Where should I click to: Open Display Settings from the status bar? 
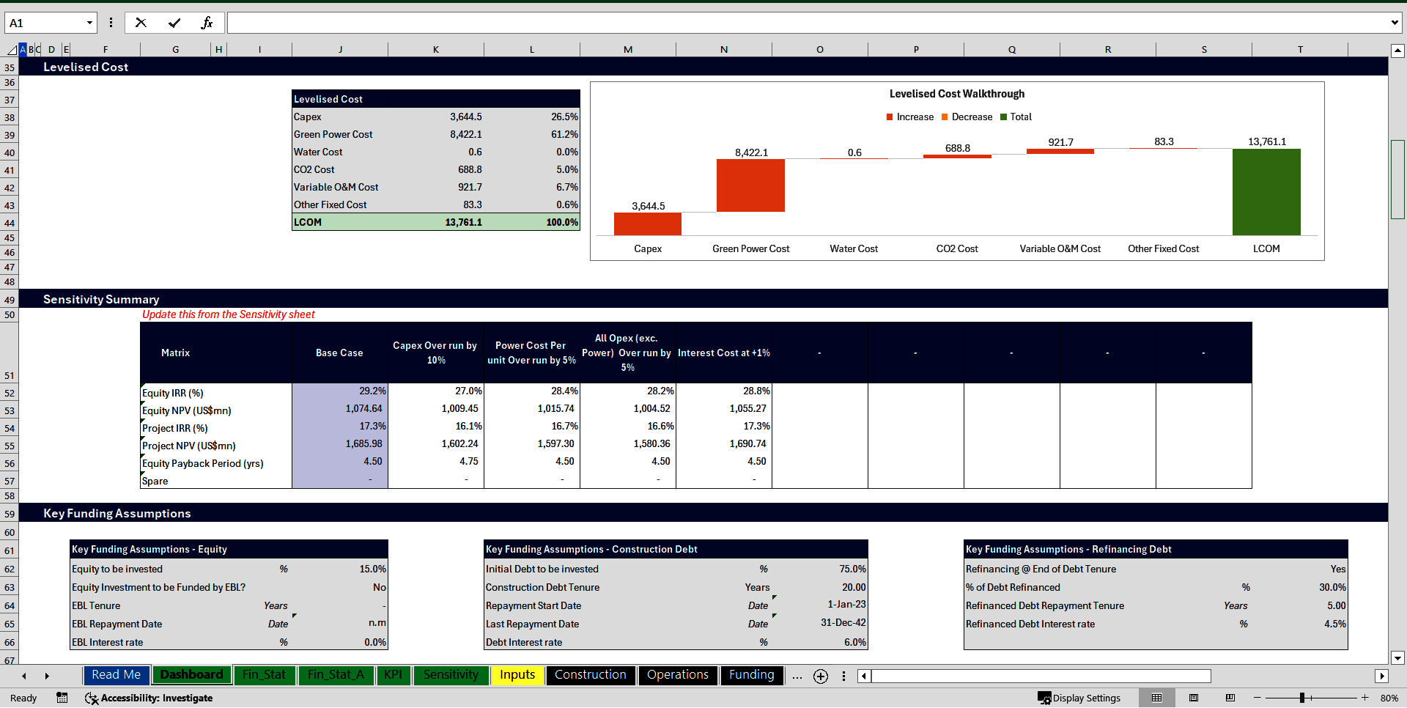point(1087,698)
